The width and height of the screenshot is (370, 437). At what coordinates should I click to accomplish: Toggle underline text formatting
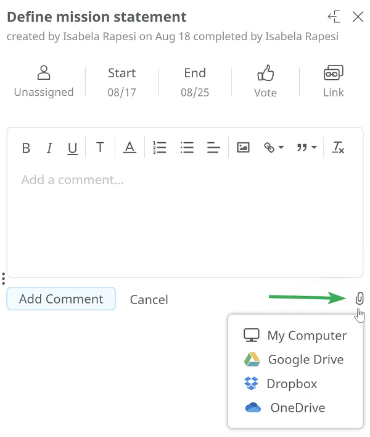(73, 148)
